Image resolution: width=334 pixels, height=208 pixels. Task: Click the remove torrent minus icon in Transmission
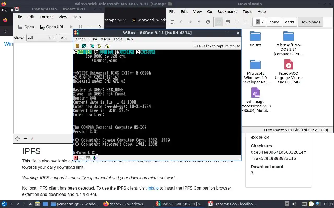tap(90, 27)
